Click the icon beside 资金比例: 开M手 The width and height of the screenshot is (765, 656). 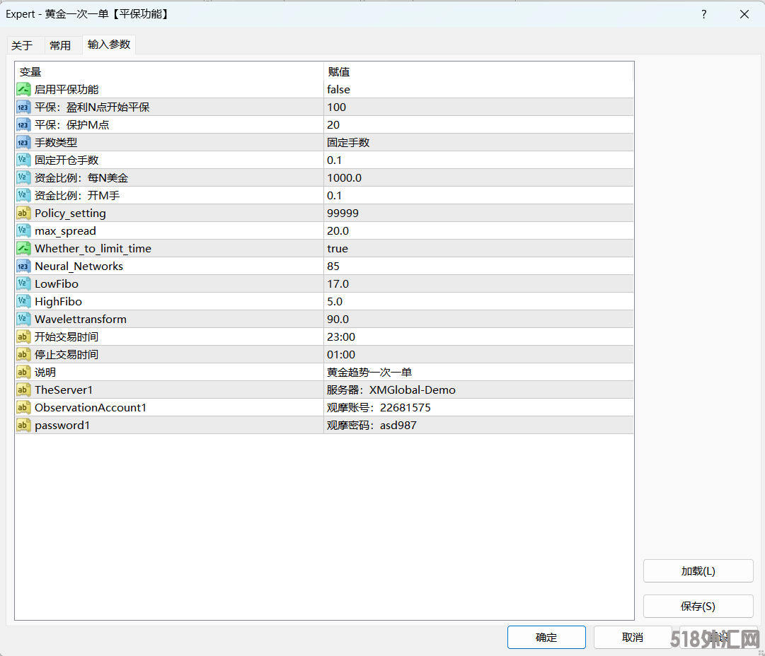click(23, 195)
